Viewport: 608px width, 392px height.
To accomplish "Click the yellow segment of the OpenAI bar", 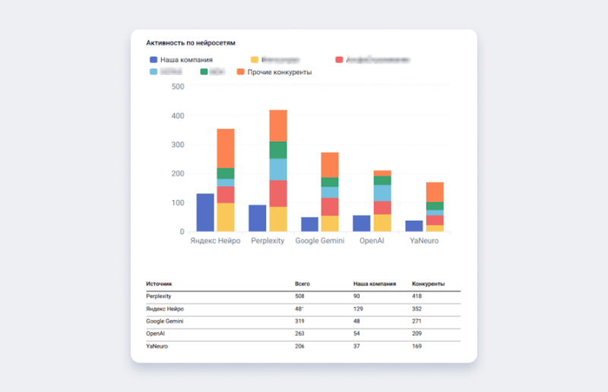I will click(382, 223).
